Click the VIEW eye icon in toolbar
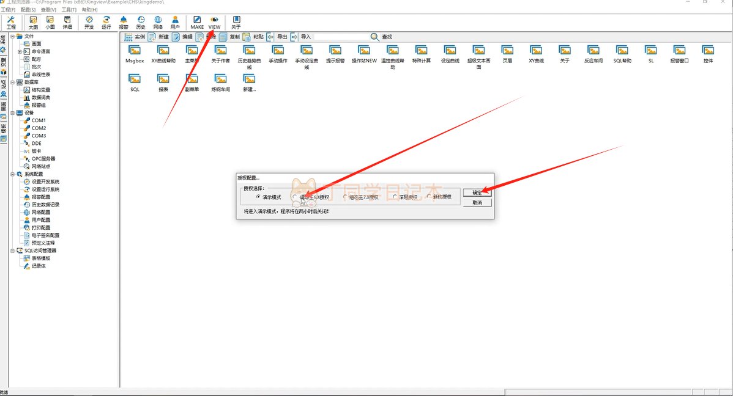Image resolution: width=733 pixels, height=396 pixels. click(214, 23)
